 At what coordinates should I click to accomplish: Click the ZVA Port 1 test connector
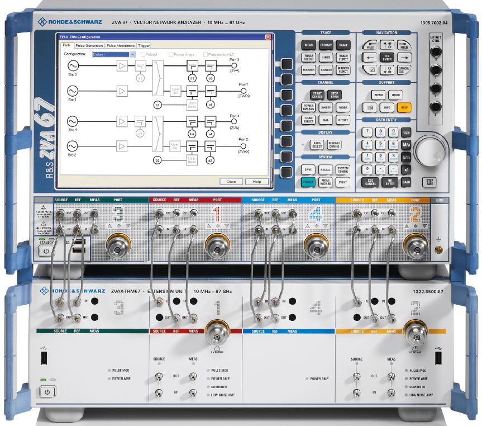click(218, 246)
